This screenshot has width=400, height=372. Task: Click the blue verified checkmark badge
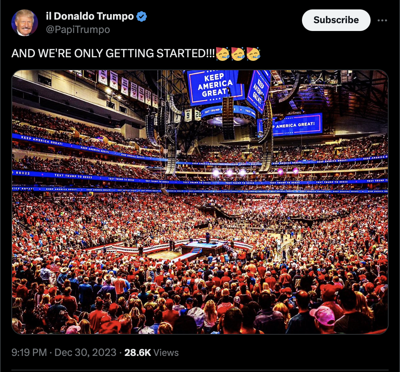pos(141,16)
